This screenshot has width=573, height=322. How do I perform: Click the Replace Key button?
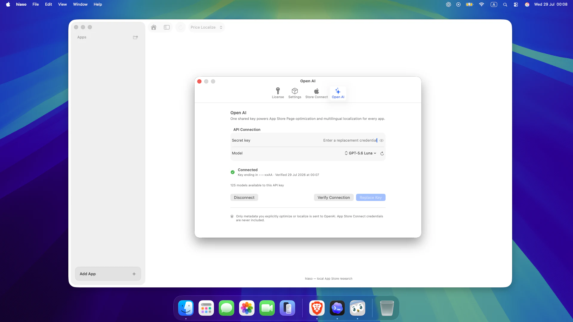point(371,197)
